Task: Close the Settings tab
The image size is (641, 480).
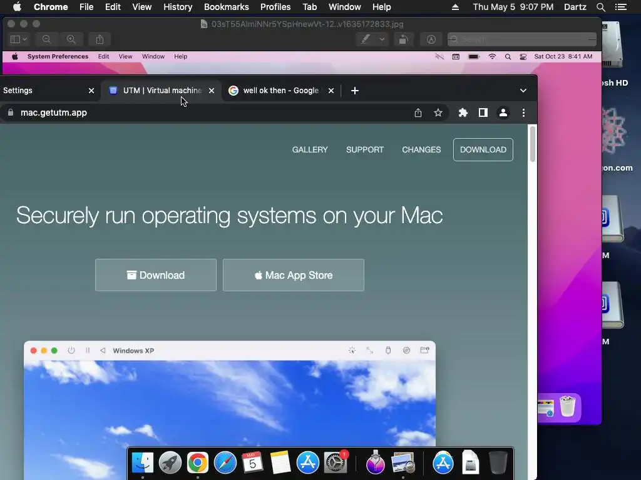Action: [x=91, y=91]
